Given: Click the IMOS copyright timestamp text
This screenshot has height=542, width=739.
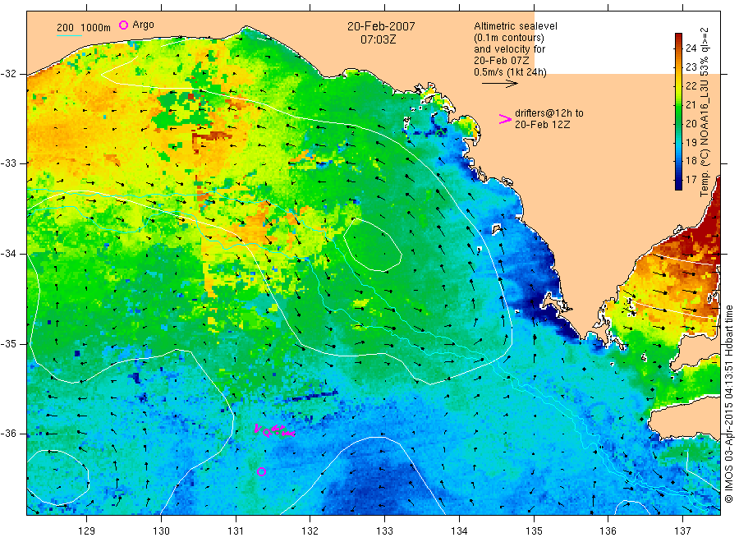Looking at the screenshot, I should tap(728, 403).
